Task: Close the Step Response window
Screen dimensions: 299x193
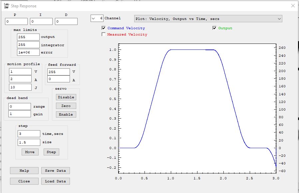Action: point(293,6)
